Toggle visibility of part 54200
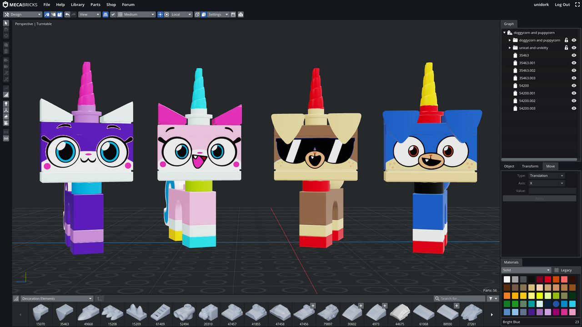Image resolution: width=582 pixels, height=327 pixels. (574, 85)
